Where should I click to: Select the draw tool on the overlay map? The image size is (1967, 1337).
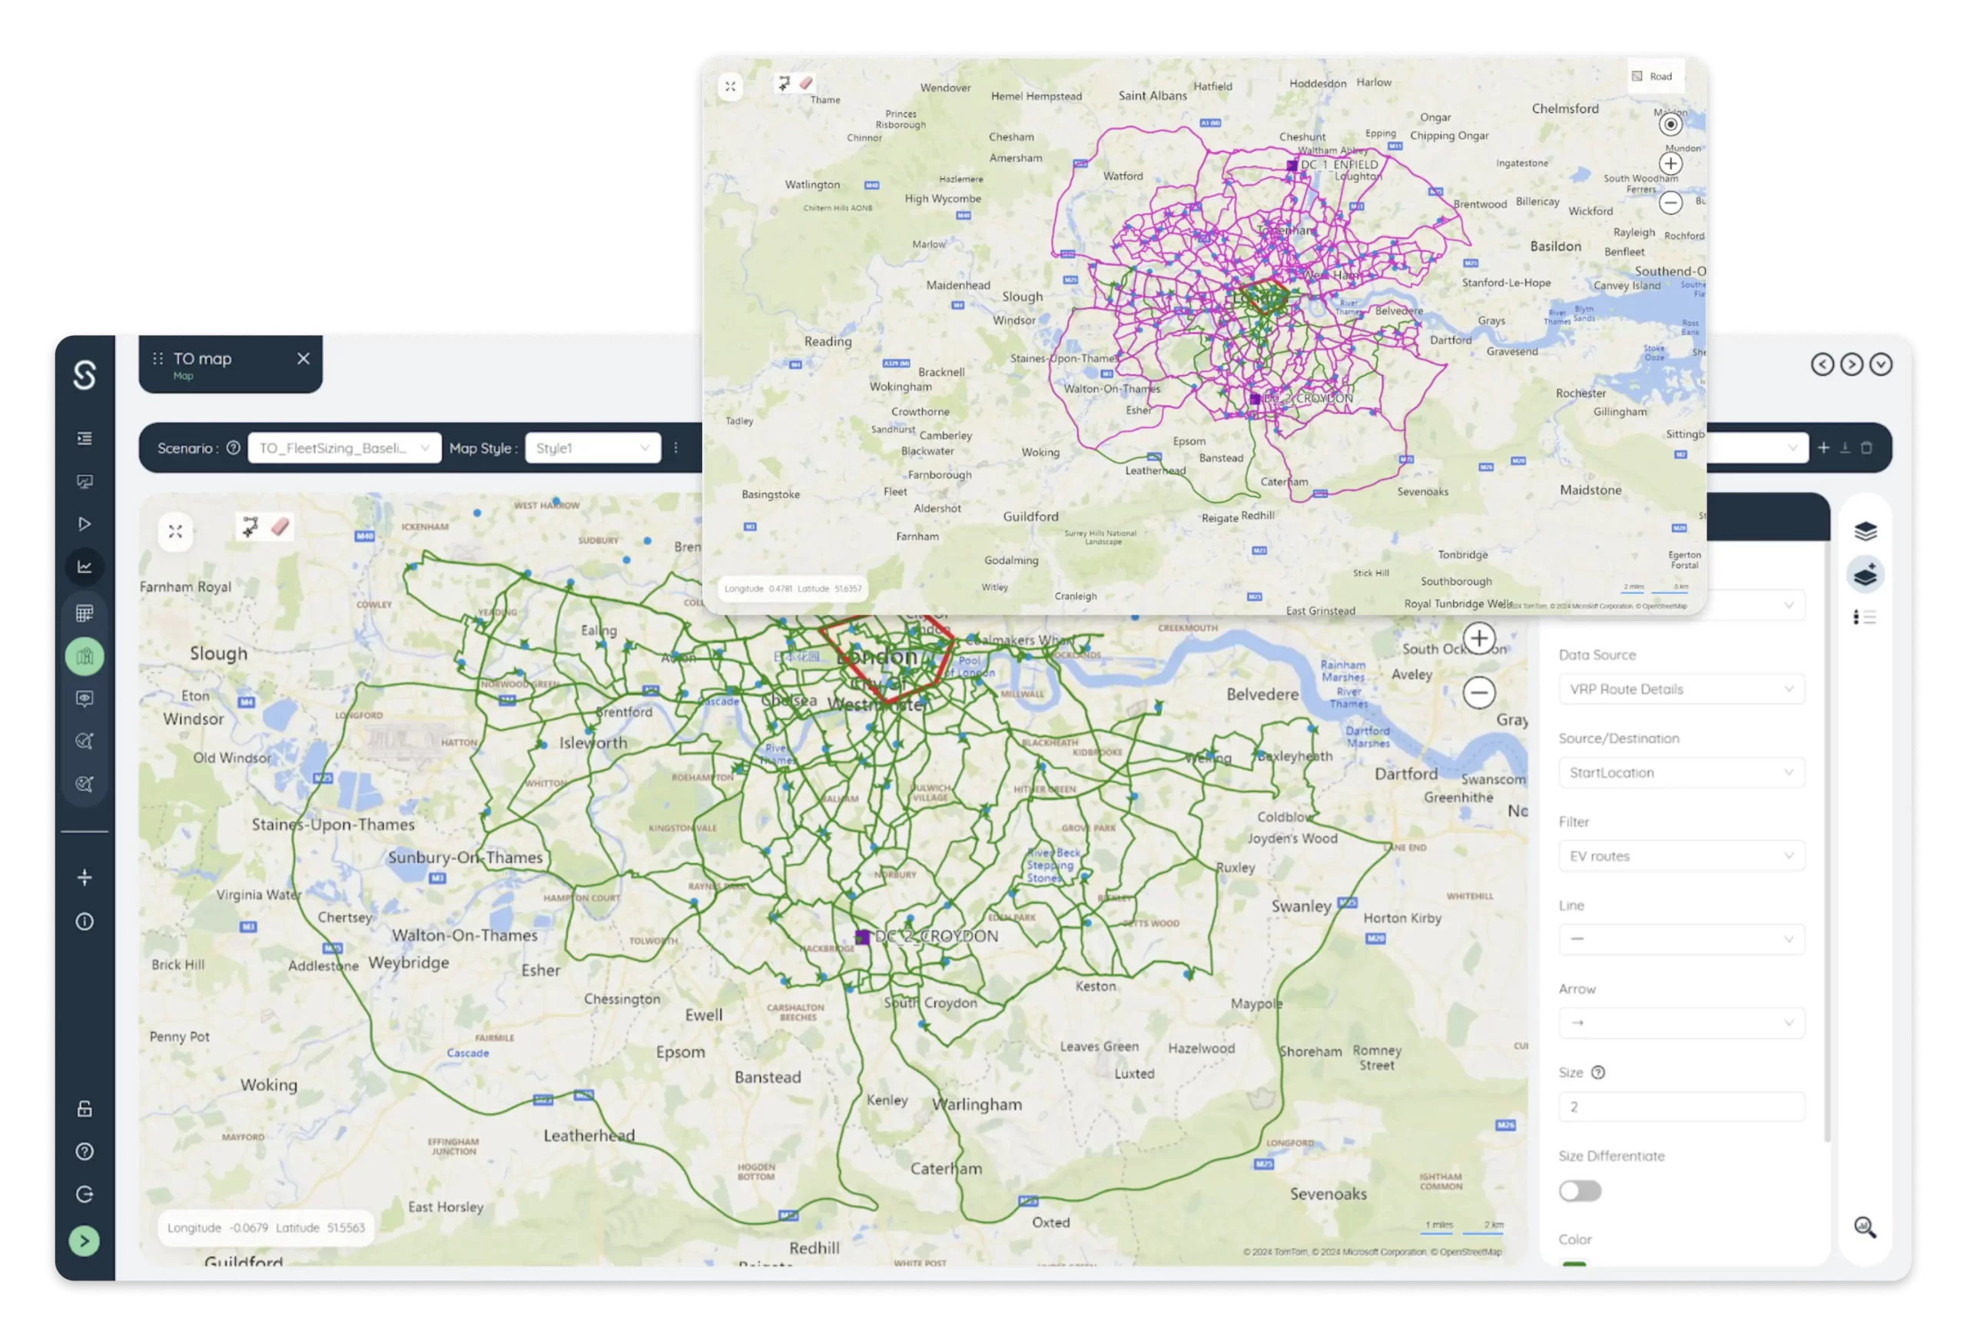[x=784, y=83]
